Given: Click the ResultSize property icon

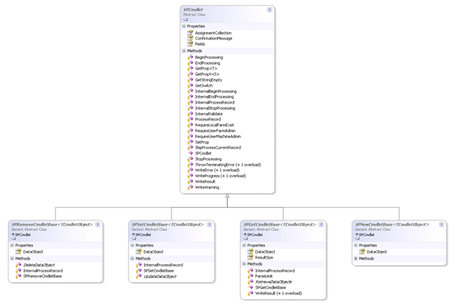Looking at the screenshot, I should click(x=250, y=257).
